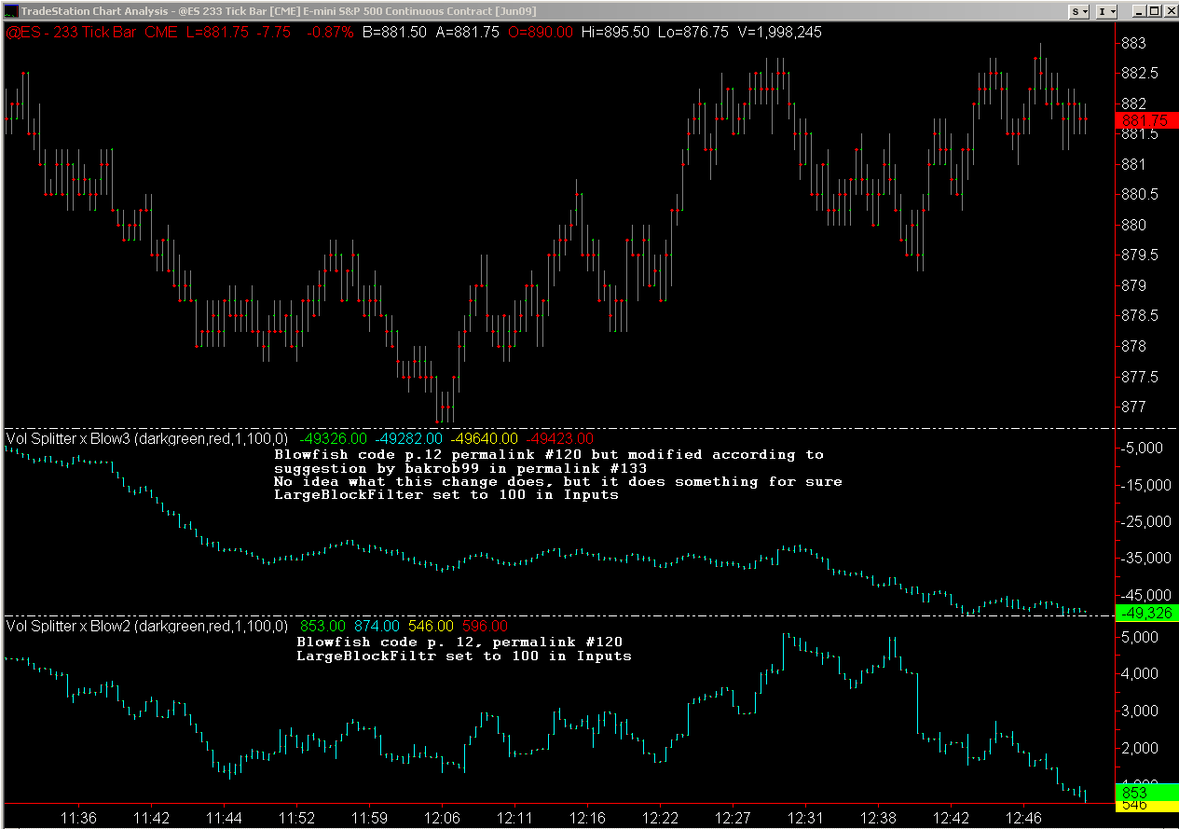Screen dimensions: 1179x829
Task: Click the yellow '-49640.00' Blow3 value
Action: 484,437
